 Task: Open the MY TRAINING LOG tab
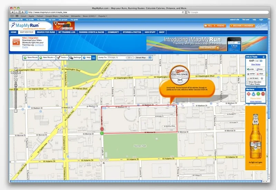pyautogui.click(x=67, y=32)
